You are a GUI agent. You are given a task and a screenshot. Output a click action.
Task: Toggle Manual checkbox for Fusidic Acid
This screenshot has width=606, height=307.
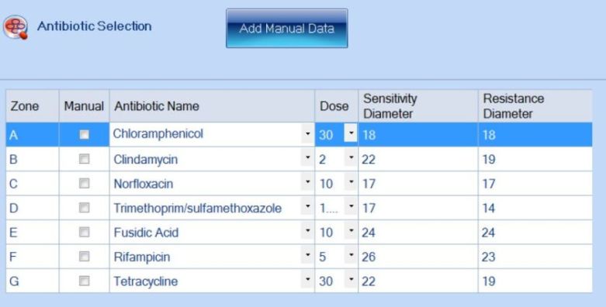point(85,232)
